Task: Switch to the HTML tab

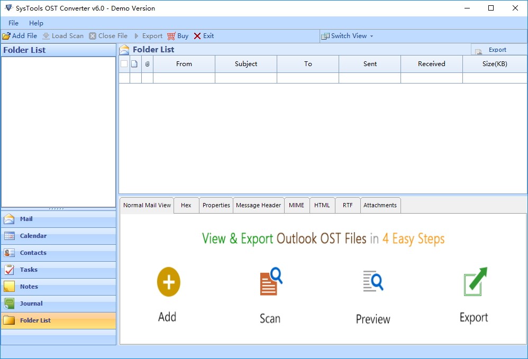Action: tap(322, 205)
